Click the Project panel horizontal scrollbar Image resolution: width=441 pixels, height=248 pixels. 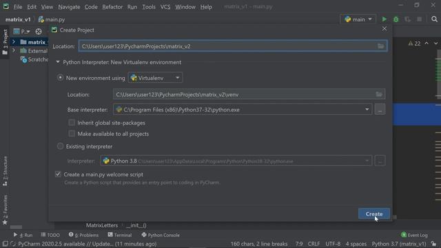(16, 227)
